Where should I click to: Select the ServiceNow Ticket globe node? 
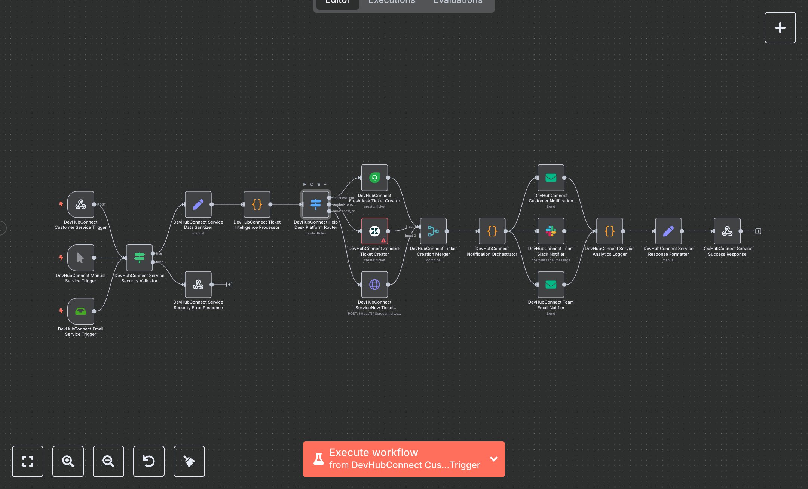point(374,285)
